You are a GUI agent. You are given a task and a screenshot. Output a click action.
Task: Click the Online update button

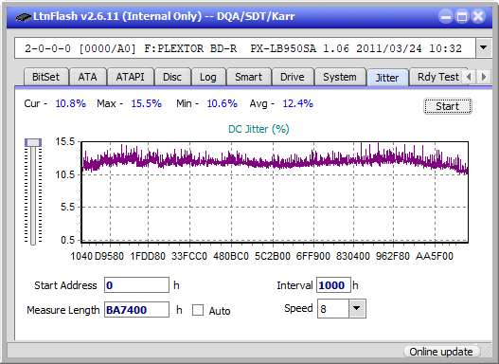[x=441, y=352]
